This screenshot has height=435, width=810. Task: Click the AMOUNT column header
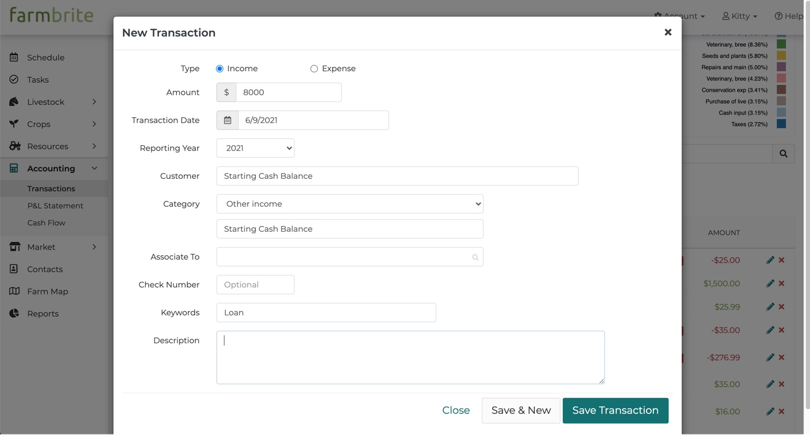point(724,233)
